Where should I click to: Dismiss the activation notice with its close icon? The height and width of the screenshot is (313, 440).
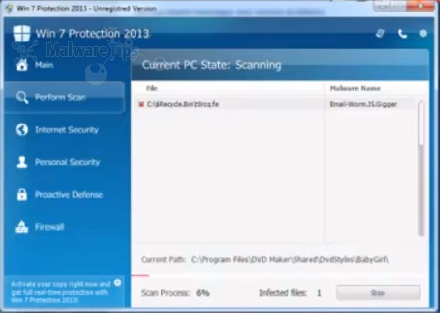pos(118,283)
